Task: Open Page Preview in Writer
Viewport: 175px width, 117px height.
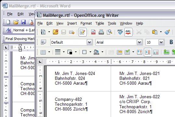Action: tap(109, 32)
